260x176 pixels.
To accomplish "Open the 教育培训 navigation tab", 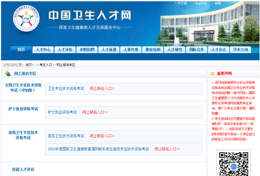I will point(153,50).
